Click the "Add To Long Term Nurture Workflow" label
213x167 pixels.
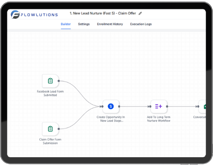point(158,119)
